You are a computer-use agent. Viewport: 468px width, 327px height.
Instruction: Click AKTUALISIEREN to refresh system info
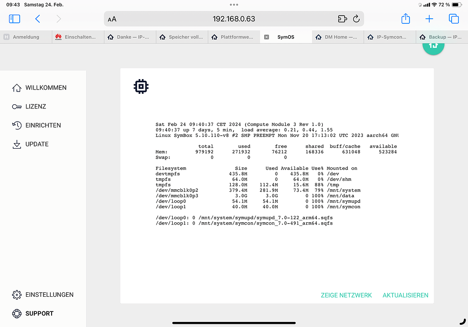click(405, 295)
